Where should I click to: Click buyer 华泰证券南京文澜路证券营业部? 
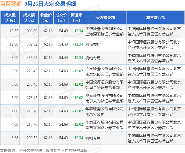click(104, 125)
